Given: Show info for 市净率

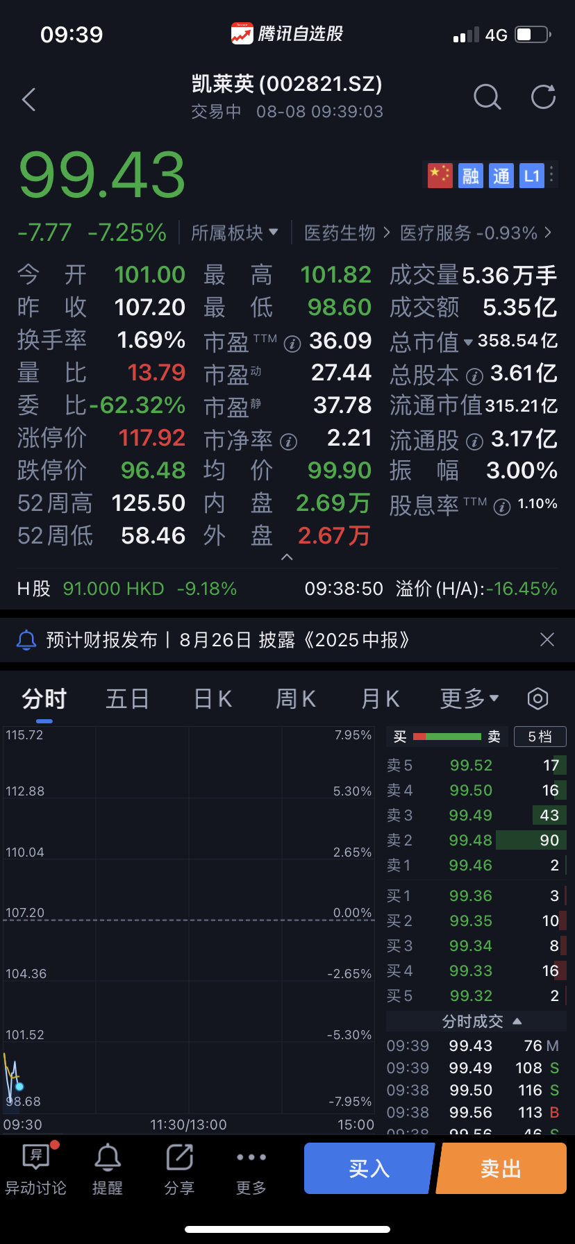Looking at the screenshot, I should coord(288,442).
